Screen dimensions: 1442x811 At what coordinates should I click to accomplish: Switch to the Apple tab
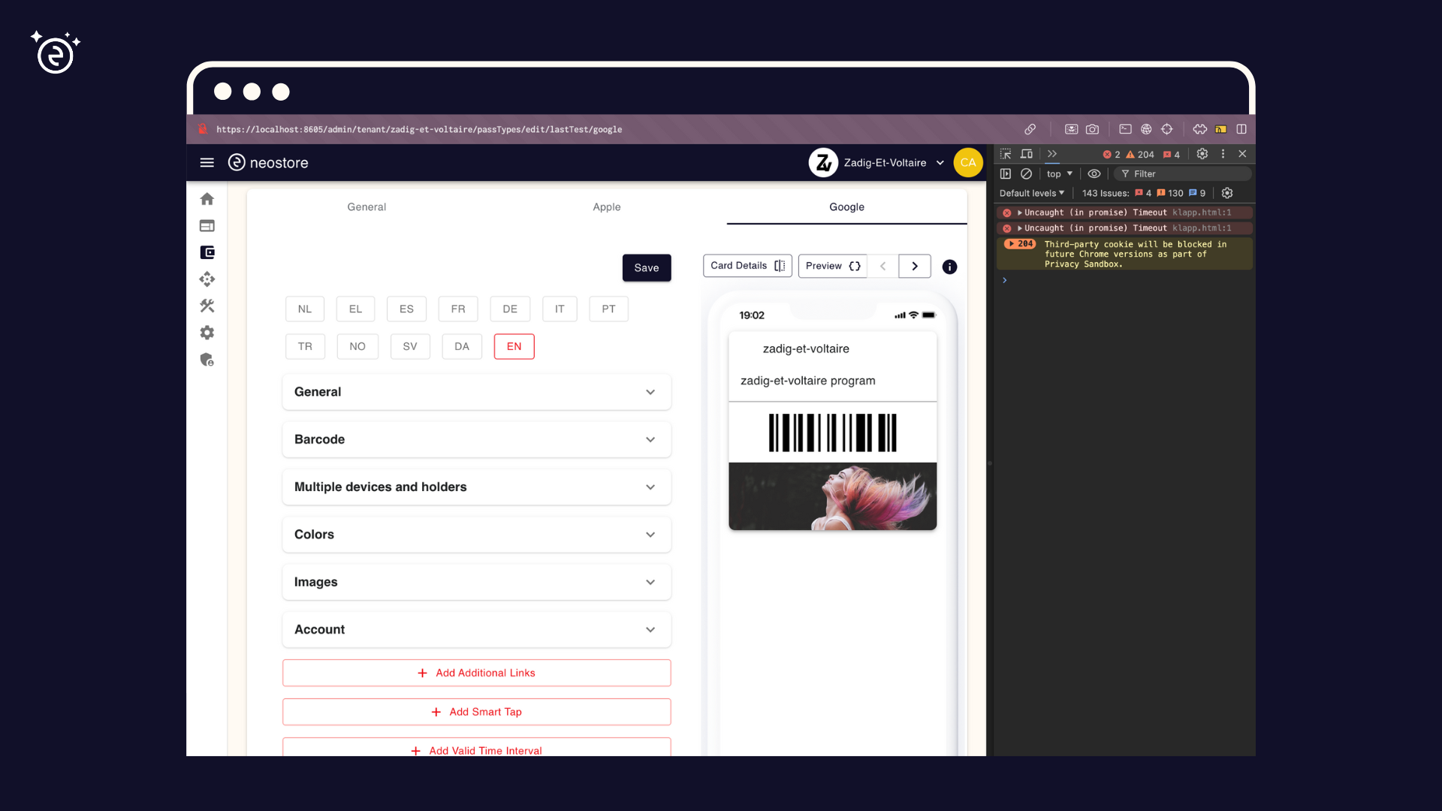click(x=606, y=207)
